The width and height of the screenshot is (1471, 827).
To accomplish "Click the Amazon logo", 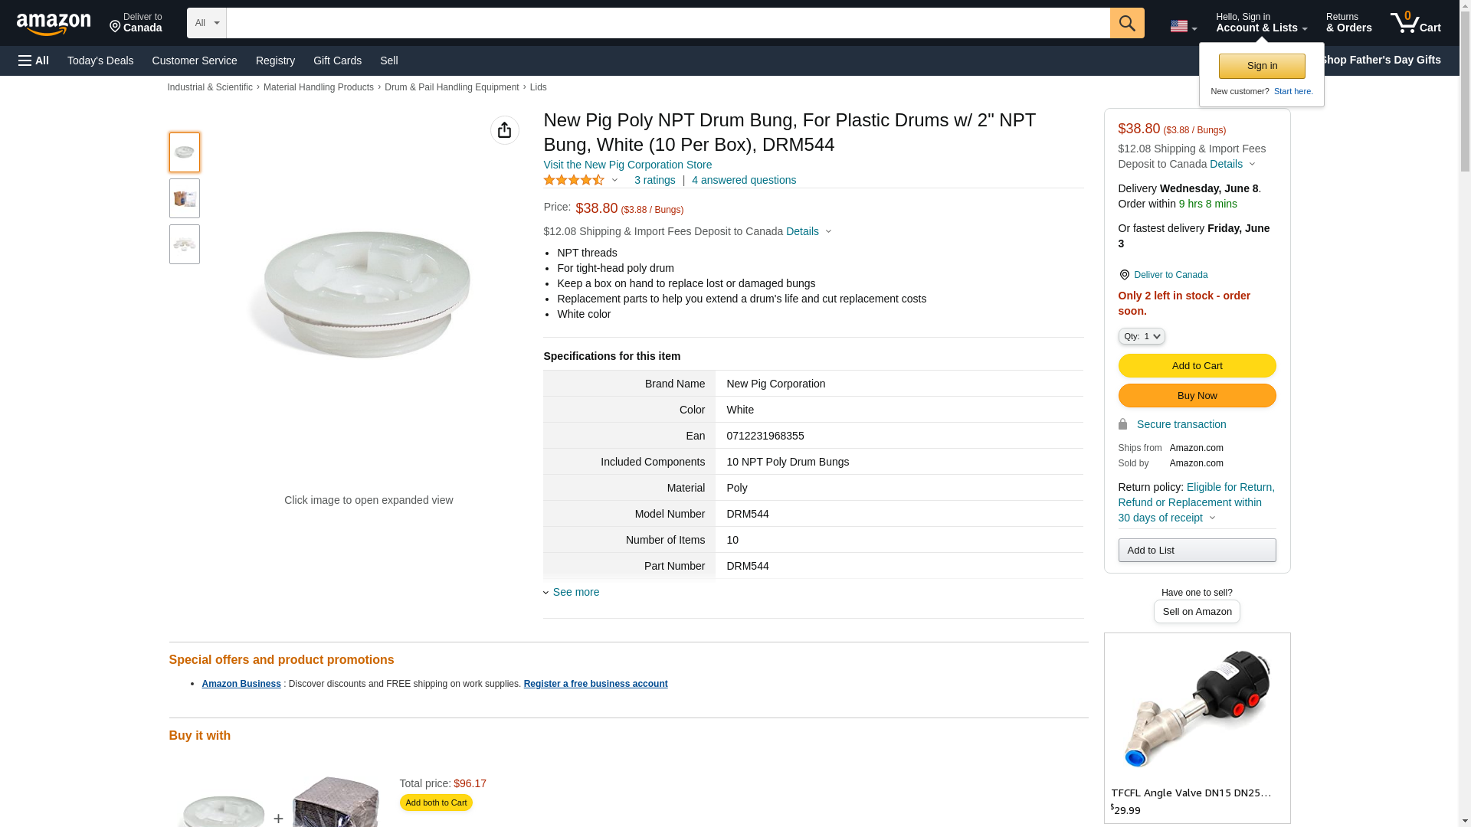I will coord(54,25).
